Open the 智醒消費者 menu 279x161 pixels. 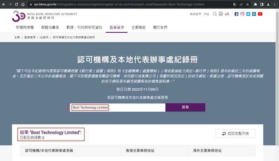click(50, 27)
